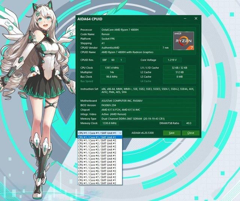Click the CPU Clock value 1397.4 MHz
This screenshot has width=240, height=201.
[112, 68]
